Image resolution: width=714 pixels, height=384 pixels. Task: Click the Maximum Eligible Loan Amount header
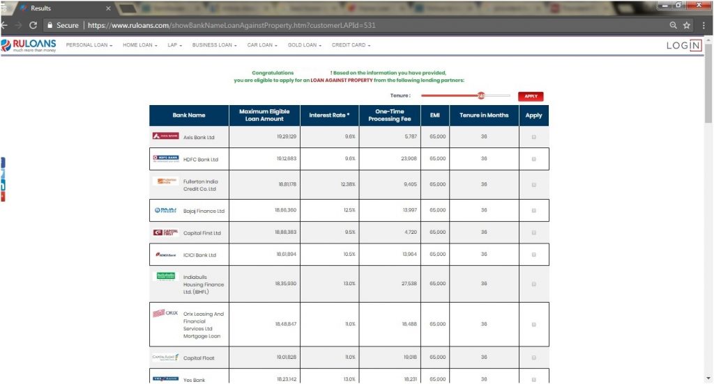[264, 115]
